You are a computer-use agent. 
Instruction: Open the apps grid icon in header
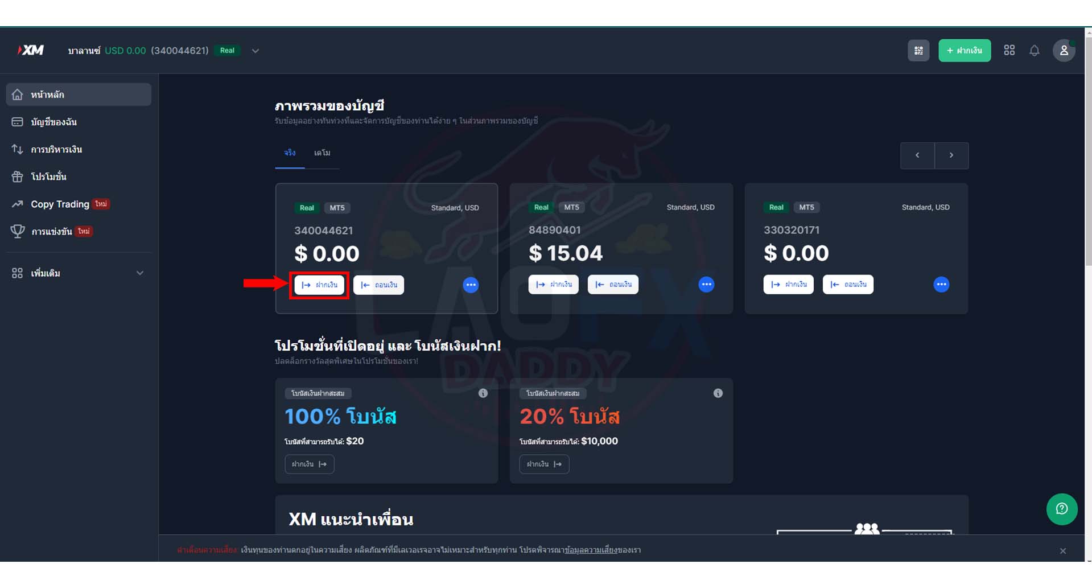[1009, 51]
